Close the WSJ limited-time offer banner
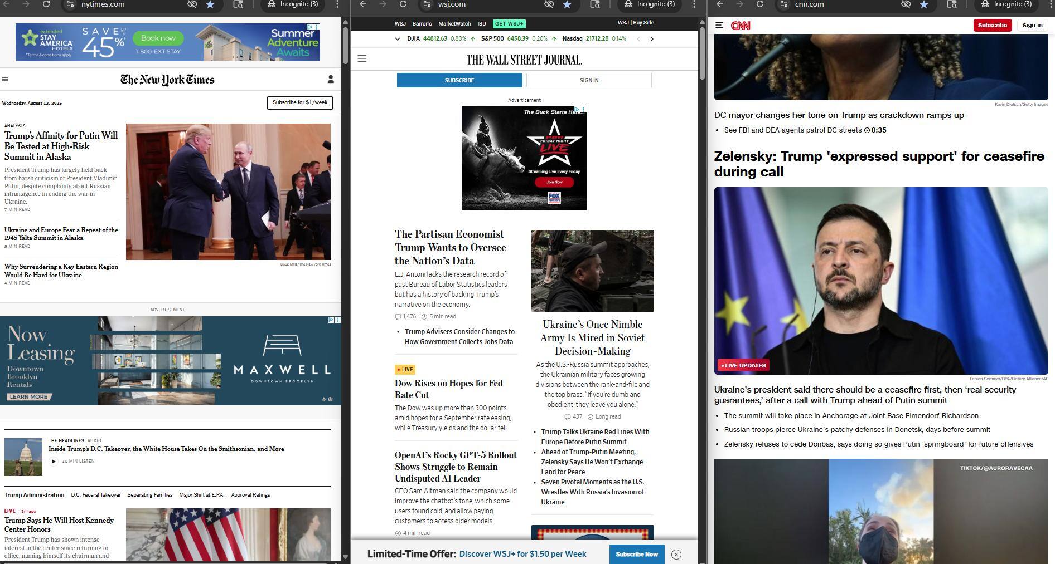 [x=676, y=554]
